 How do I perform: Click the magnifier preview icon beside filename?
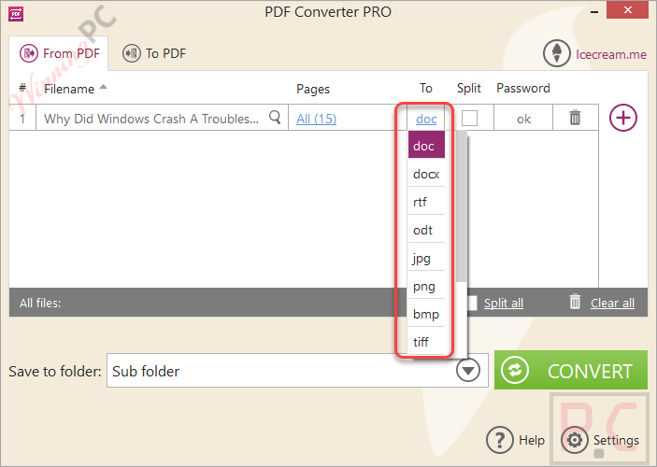click(x=275, y=118)
